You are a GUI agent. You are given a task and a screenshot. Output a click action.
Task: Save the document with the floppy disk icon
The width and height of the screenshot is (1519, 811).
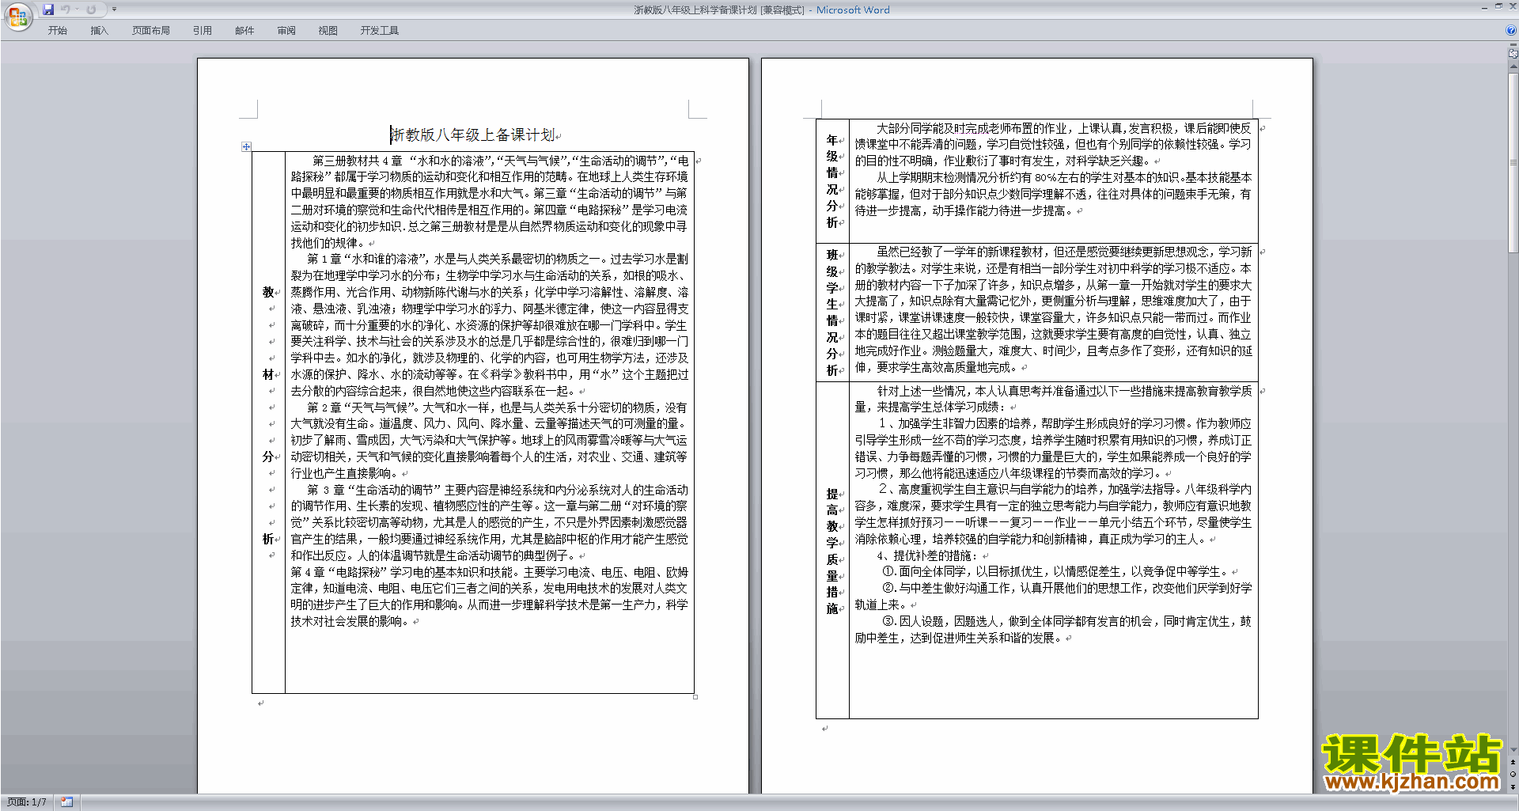(48, 9)
